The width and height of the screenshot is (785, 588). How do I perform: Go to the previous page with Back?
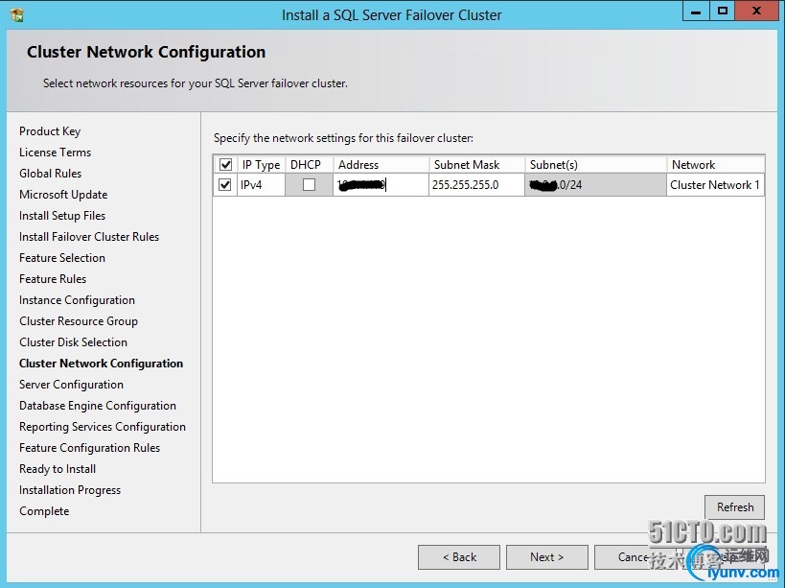(459, 557)
